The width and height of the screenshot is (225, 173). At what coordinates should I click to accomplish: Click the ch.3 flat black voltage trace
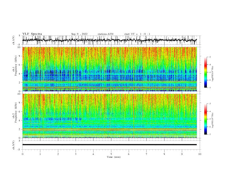[x=109, y=145]
